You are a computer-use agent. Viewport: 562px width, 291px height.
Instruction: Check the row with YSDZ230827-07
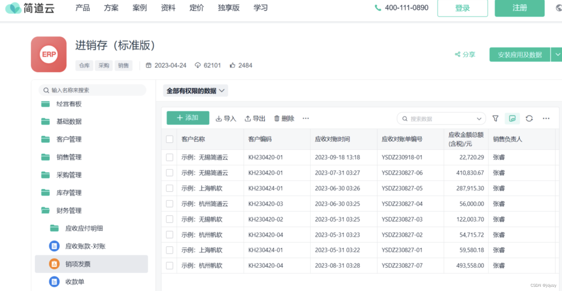click(169, 266)
